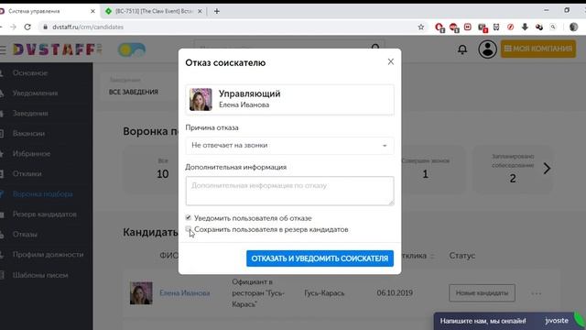The width and height of the screenshot is (586, 330).
Task: Click ОТКАЗАТЬ И УВЕДОМИТЬ СОИСКАТЕЛЯ button
Action: (x=320, y=258)
